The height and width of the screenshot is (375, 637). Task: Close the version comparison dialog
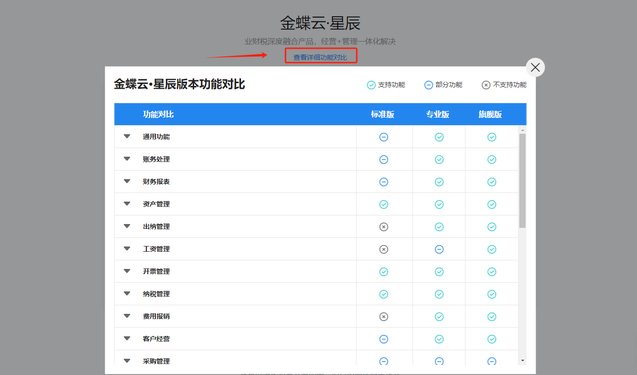[535, 67]
